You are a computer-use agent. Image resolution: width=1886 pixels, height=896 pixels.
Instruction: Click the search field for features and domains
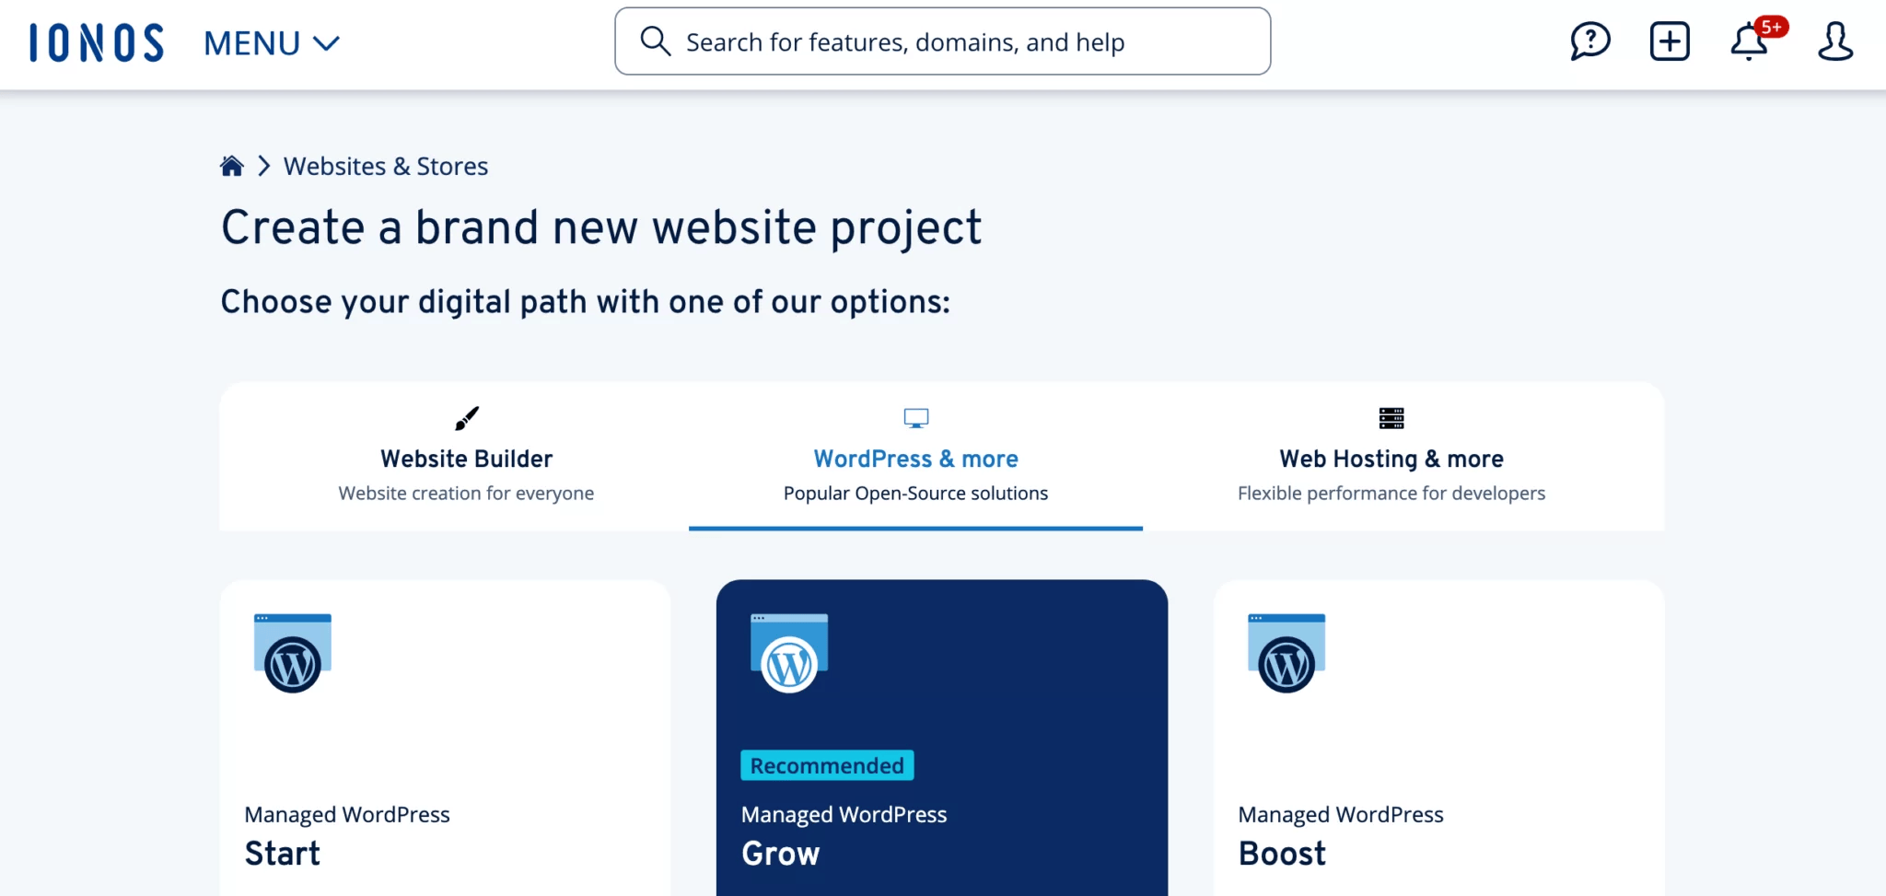942,41
